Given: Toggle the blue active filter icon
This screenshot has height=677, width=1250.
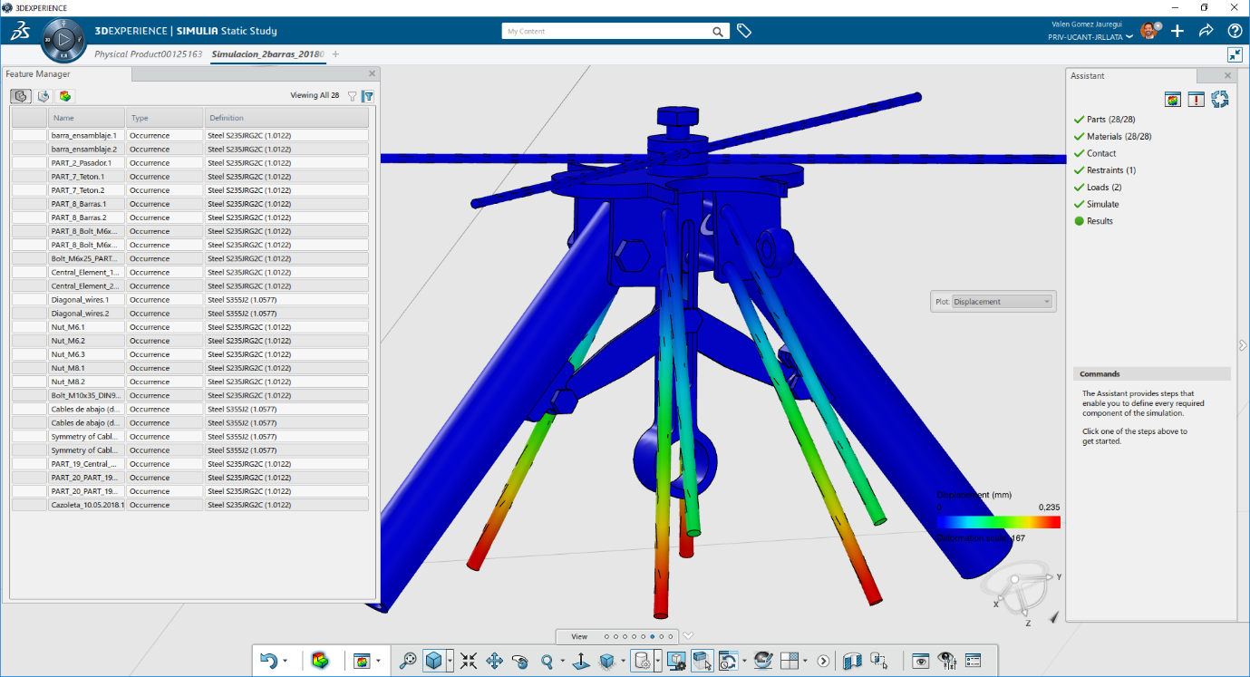Looking at the screenshot, I should click(368, 96).
